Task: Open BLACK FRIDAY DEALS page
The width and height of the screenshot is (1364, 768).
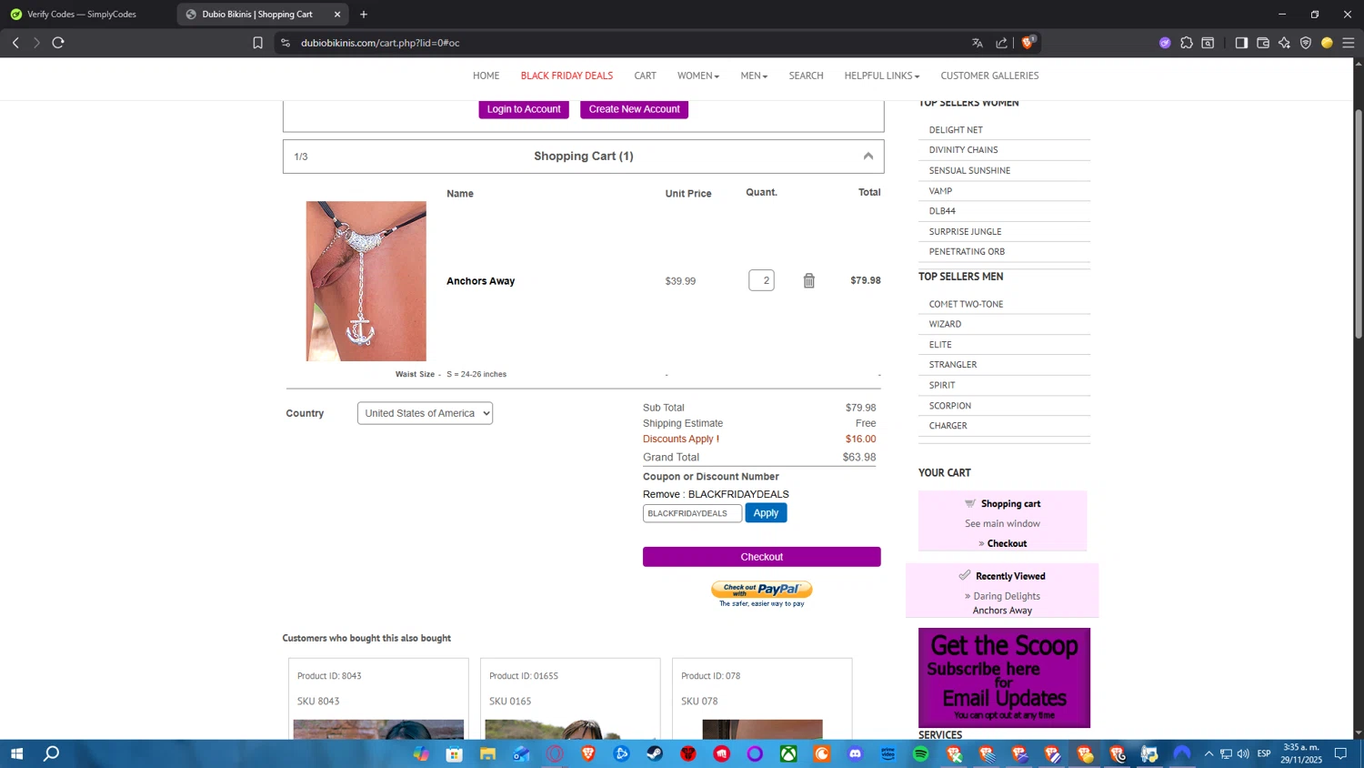Action: (x=567, y=76)
